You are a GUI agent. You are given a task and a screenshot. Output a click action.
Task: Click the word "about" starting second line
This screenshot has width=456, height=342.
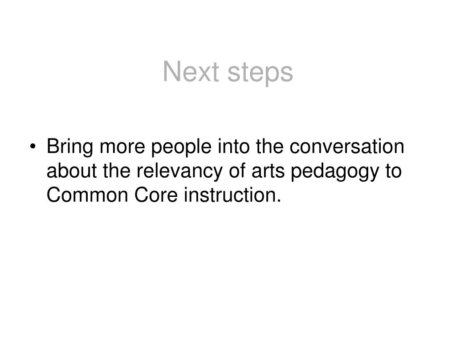tap(72, 171)
